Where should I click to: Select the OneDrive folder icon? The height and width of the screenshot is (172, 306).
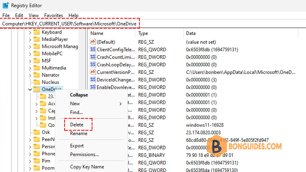(37, 89)
